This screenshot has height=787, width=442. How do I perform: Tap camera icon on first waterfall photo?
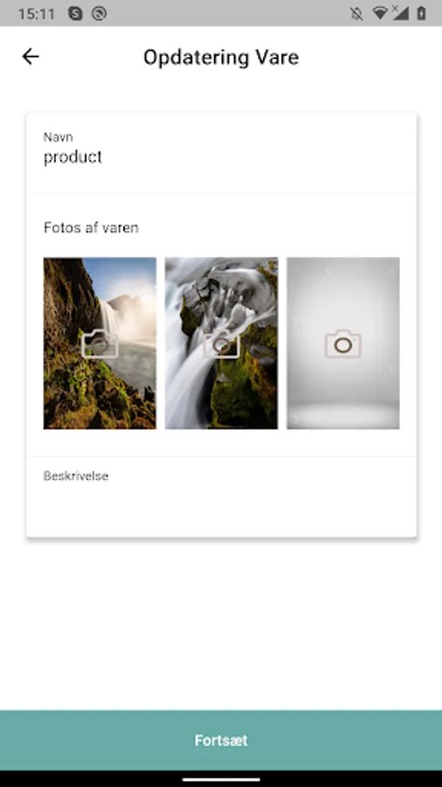click(100, 344)
